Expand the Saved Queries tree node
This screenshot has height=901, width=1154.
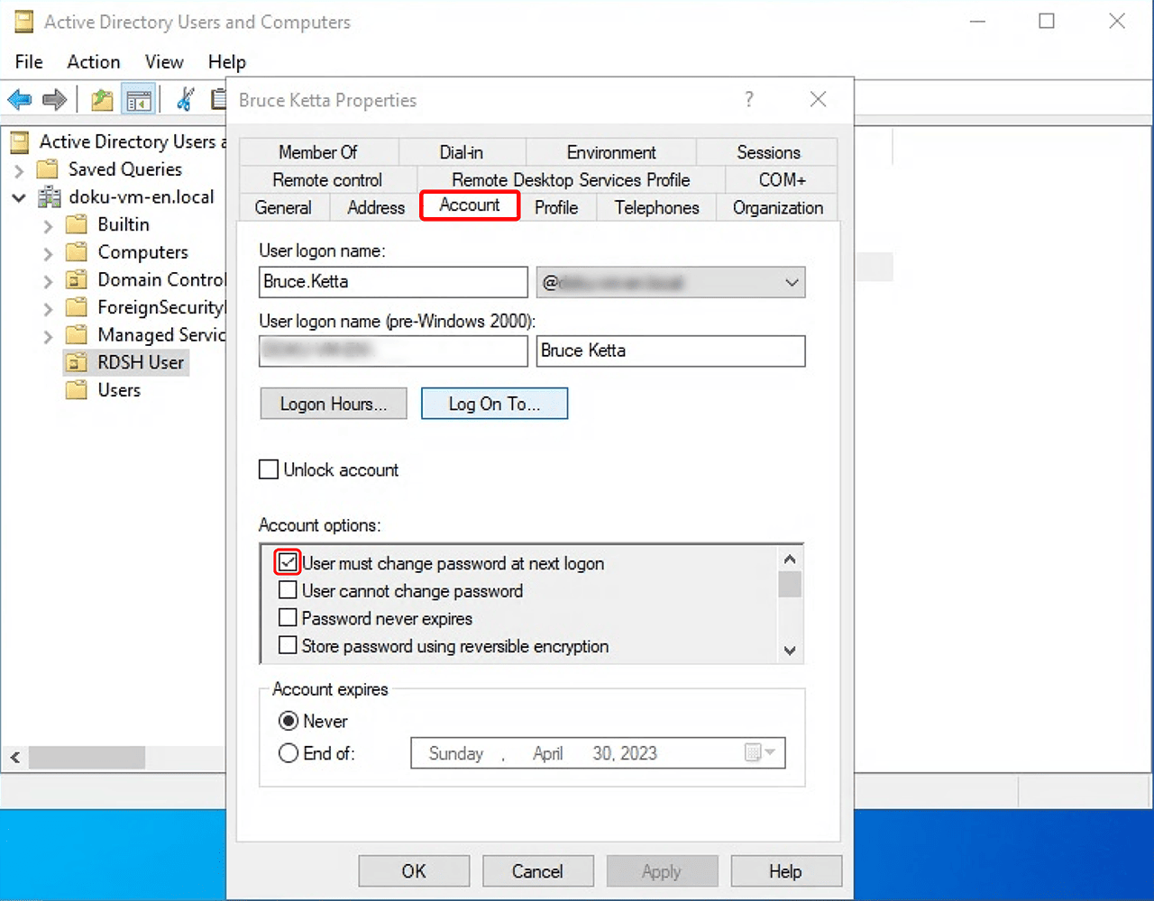pos(19,170)
